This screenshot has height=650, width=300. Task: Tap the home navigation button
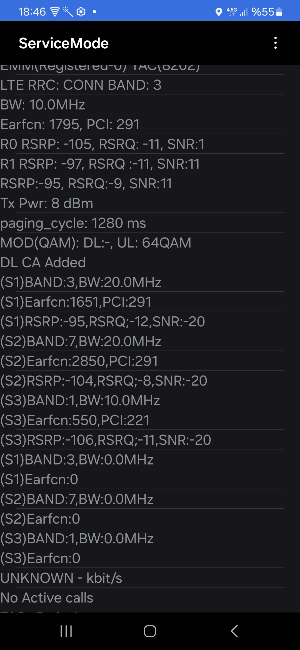pyautogui.click(x=150, y=631)
